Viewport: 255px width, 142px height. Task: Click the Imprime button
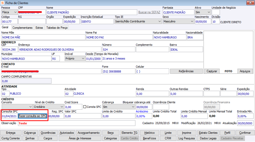point(186,133)
